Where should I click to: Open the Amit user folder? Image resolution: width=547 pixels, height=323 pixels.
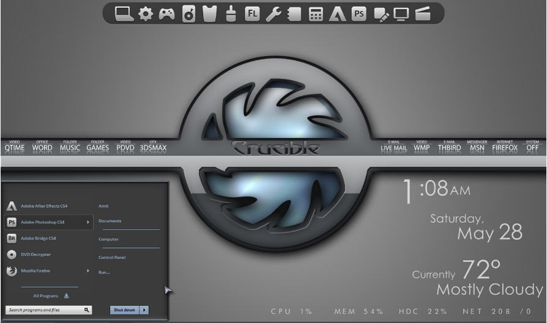pos(103,206)
